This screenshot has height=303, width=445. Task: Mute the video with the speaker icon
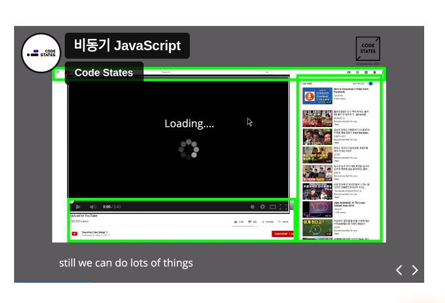(93, 207)
